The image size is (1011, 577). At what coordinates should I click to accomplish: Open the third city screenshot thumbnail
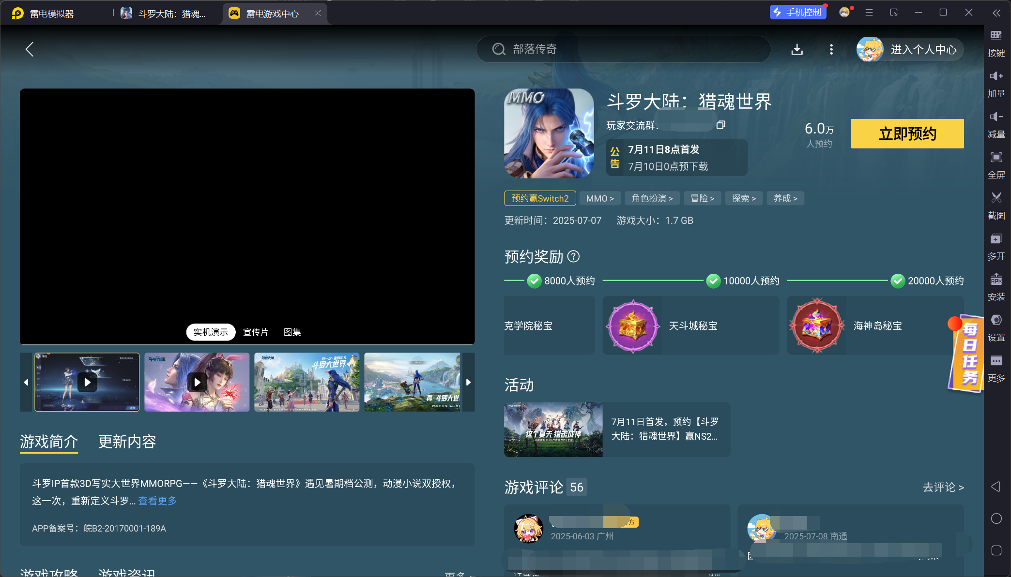(x=307, y=382)
